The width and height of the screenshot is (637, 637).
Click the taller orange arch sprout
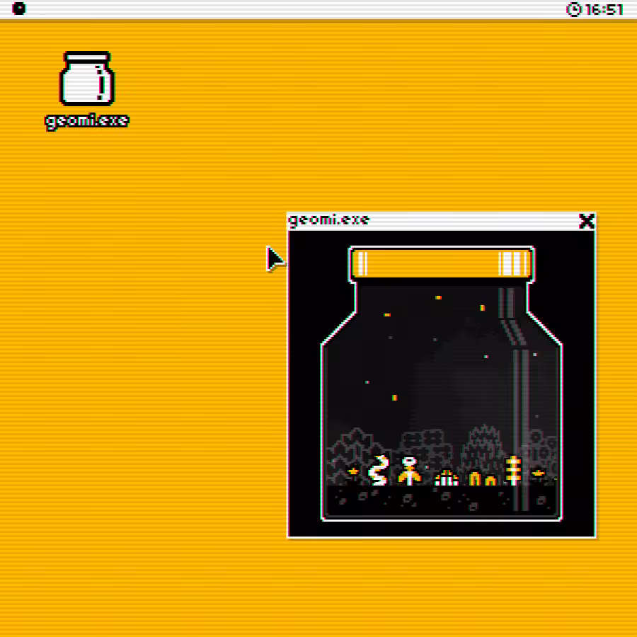[475, 478]
